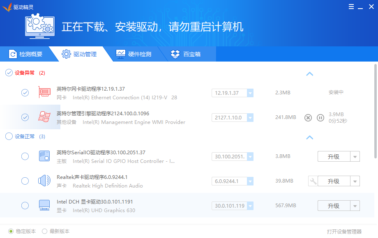Click 升级 for Realtek声卡驱动程序
378x238 pixels.
[334, 181]
